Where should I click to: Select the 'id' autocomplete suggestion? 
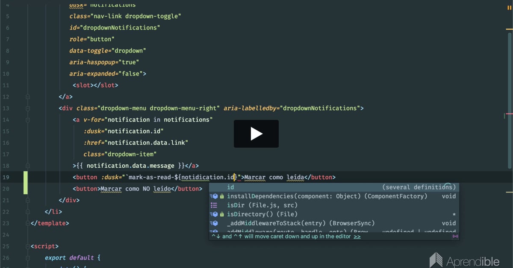pos(333,187)
